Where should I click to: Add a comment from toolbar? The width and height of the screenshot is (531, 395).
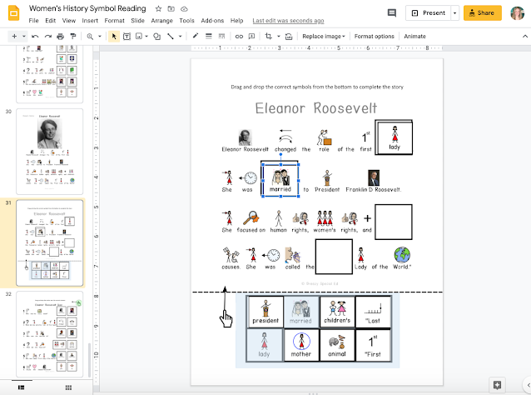251,37
